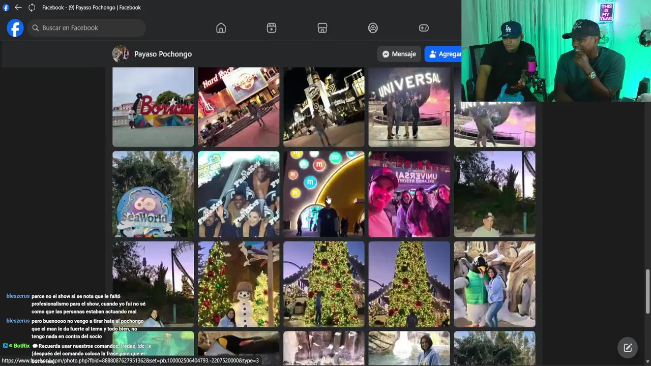Screen dimensions: 651x366
Task: Open the night street building photo
Action: [324, 107]
